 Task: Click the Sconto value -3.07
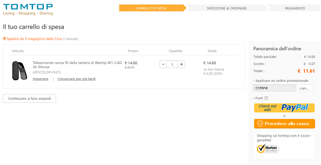(x=310, y=64)
